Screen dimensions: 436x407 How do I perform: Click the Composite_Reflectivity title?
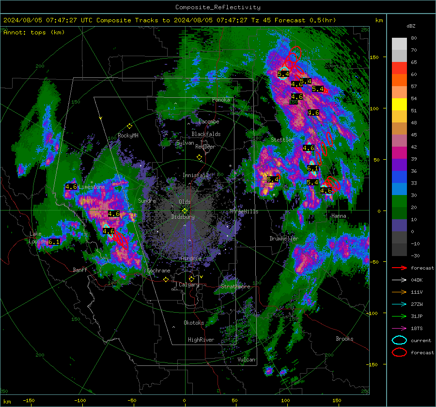[218, 7]
